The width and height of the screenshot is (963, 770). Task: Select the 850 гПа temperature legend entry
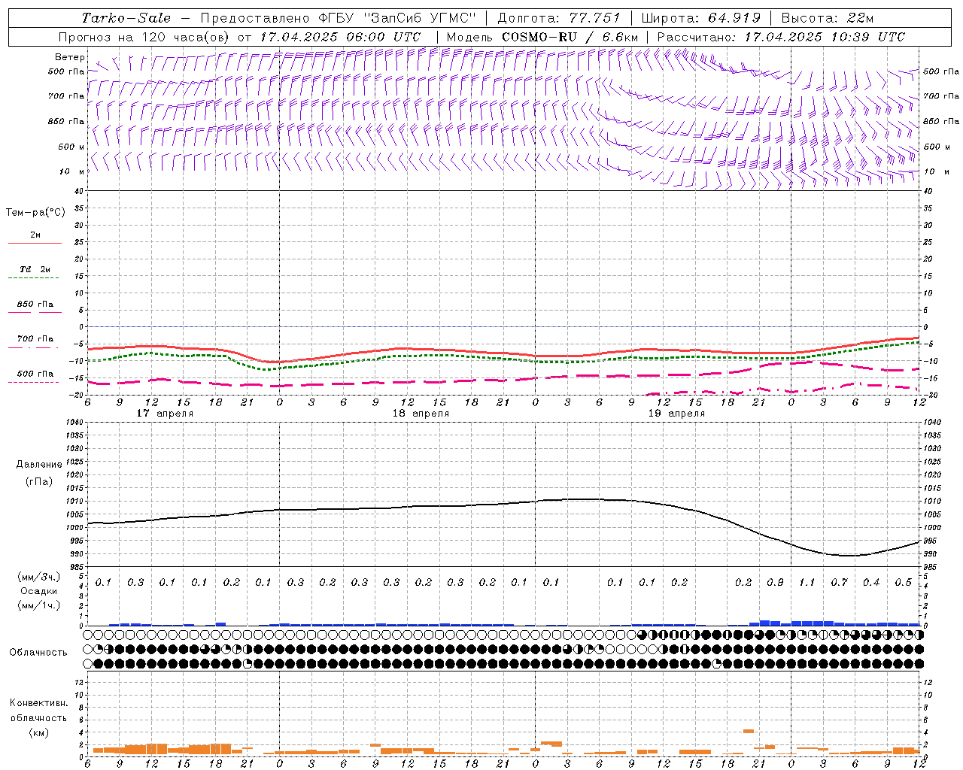click(35, 305)
